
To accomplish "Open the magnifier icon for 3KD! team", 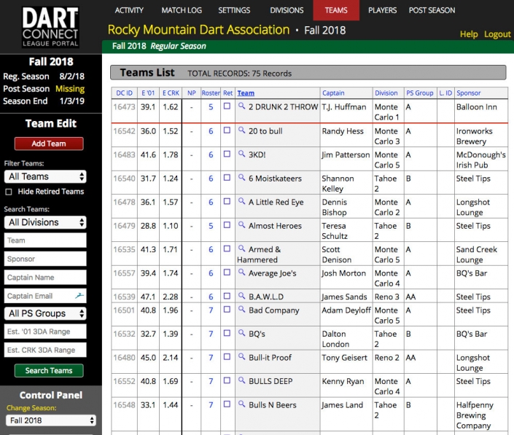I will (x=241, y=154).
